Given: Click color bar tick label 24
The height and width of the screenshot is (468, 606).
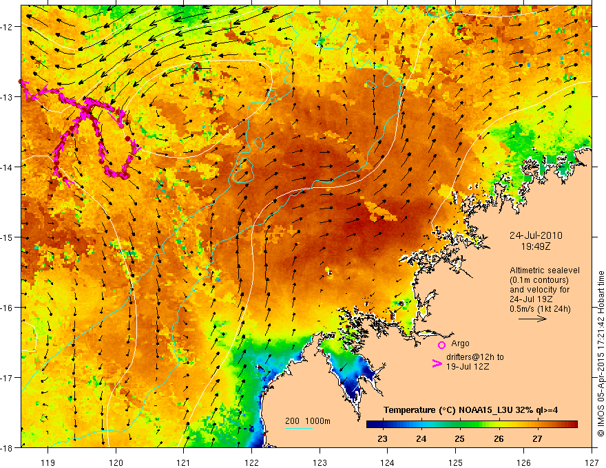Looking at the screenshot, I should (x=421, y=439).
